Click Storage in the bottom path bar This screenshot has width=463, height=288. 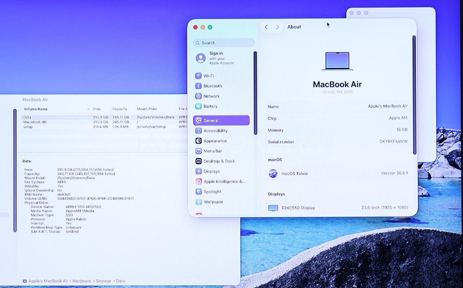(x=103, y=281)
